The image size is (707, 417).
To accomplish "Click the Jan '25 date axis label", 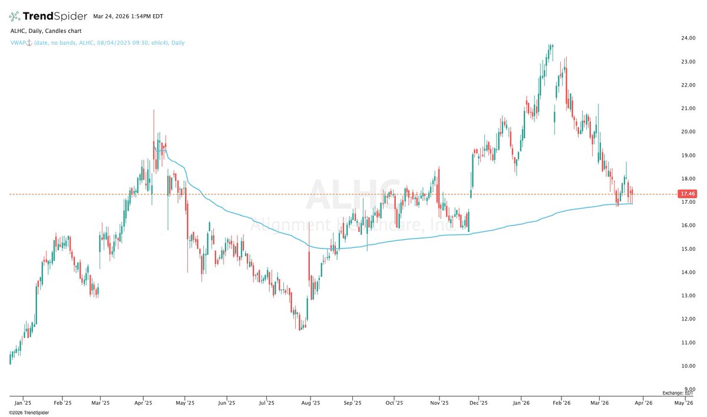I will tap(22, 403).
